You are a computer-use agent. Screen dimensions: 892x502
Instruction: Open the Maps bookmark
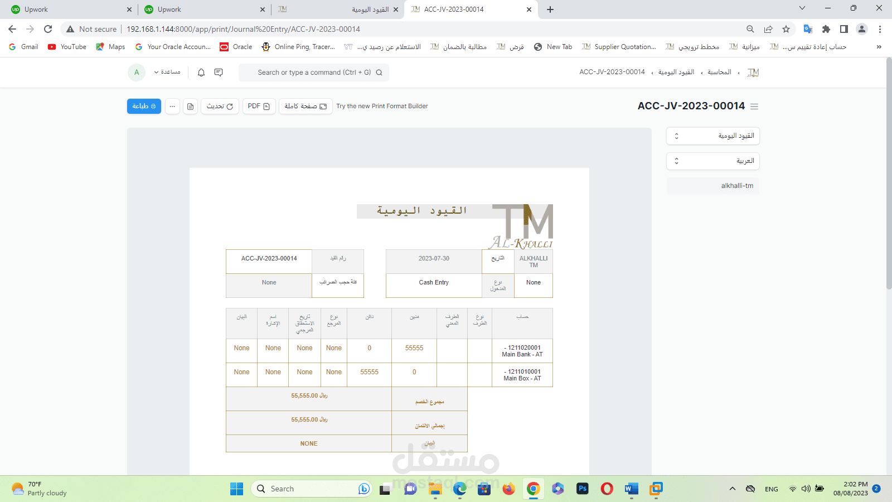point(110,47)
